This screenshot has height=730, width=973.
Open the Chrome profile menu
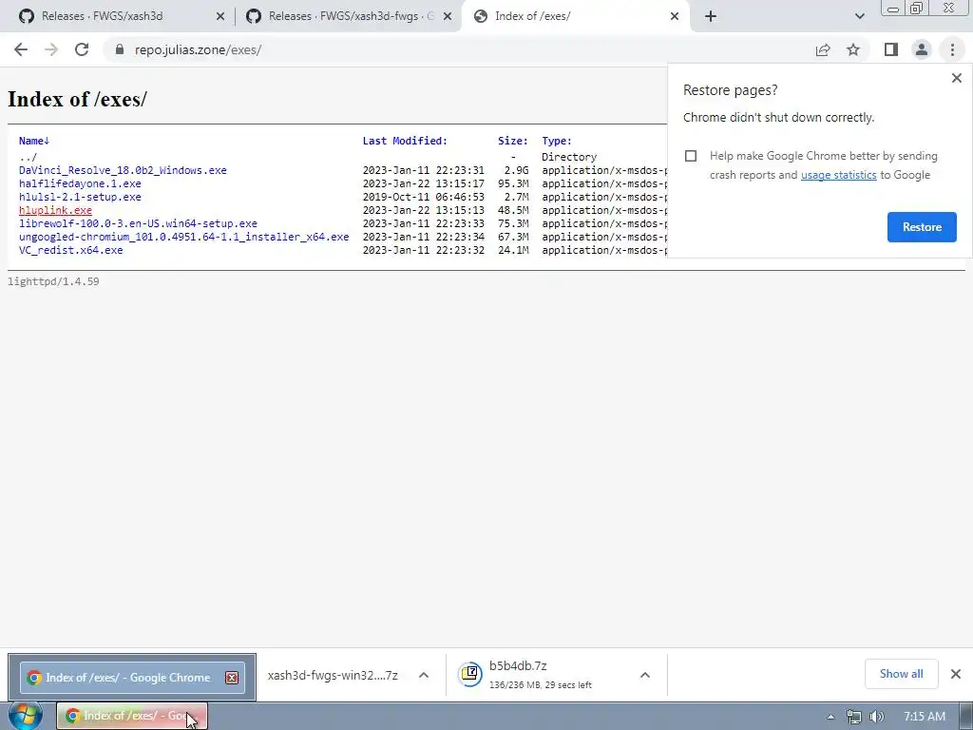(x=922, y=49)
